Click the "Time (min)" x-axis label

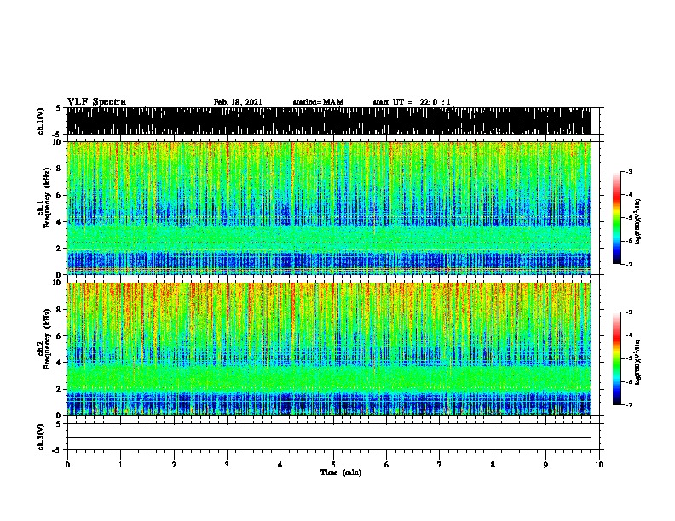(341, 472)
